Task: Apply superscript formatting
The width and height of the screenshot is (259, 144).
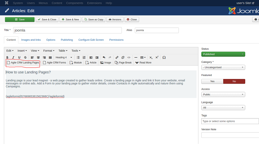Action: tap(157, 57)
